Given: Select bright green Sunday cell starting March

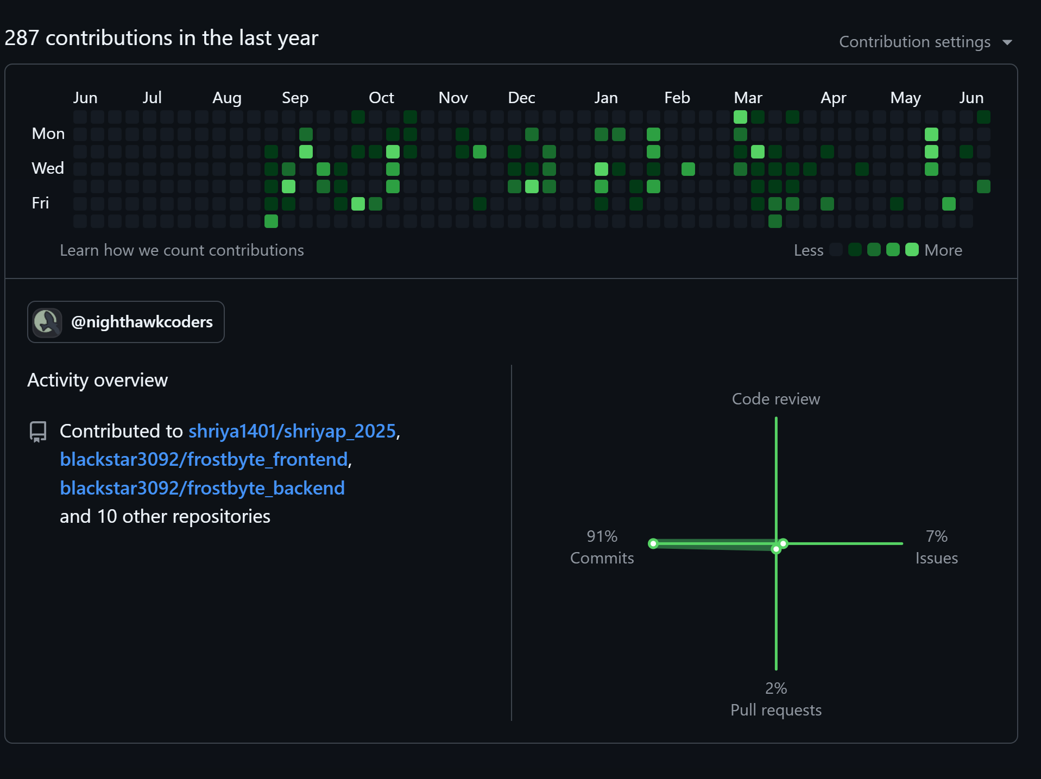Looking at the screenshot, I should [x=740, y=117].
